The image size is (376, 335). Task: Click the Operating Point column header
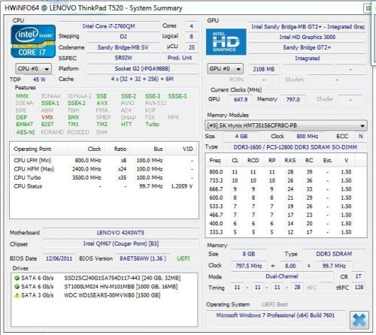click(39, 149)
